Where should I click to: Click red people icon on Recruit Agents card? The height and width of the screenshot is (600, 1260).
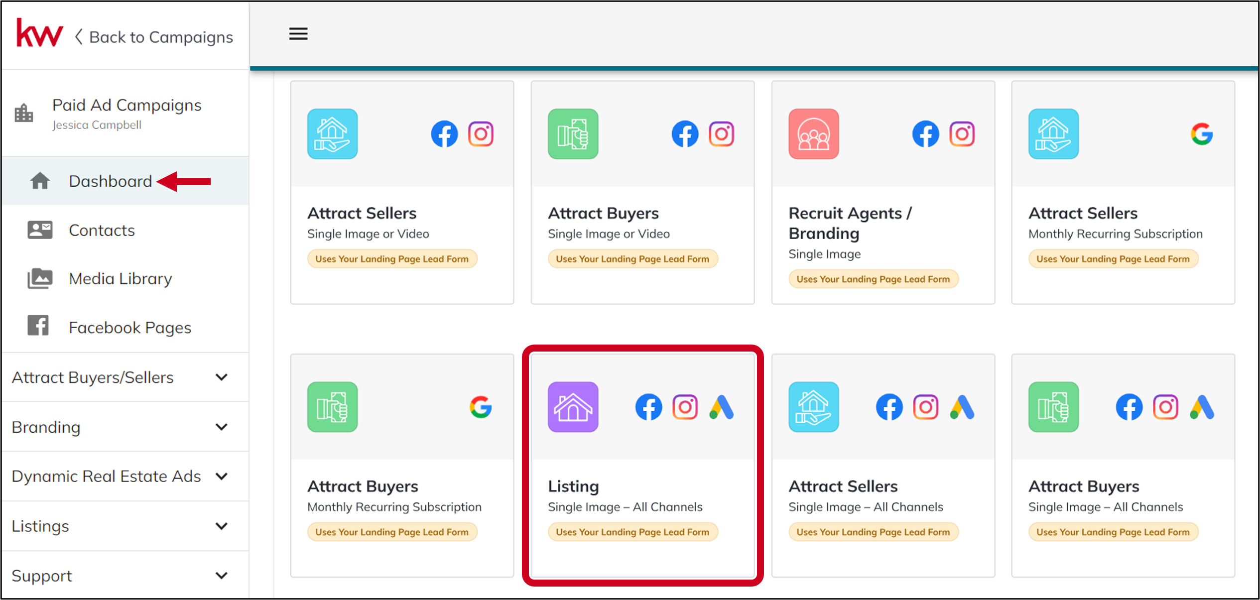814,134
